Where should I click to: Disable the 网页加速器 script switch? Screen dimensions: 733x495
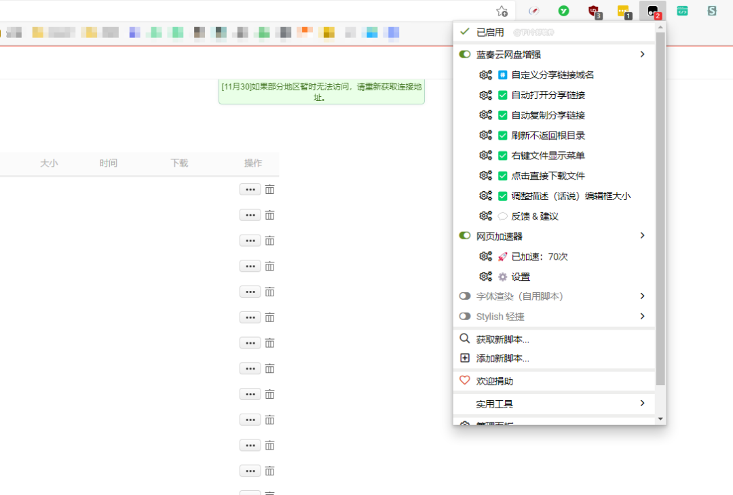(465, 236)
